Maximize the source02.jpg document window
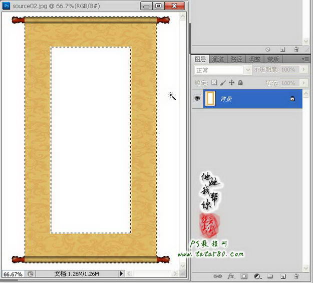 pos(158,6)
